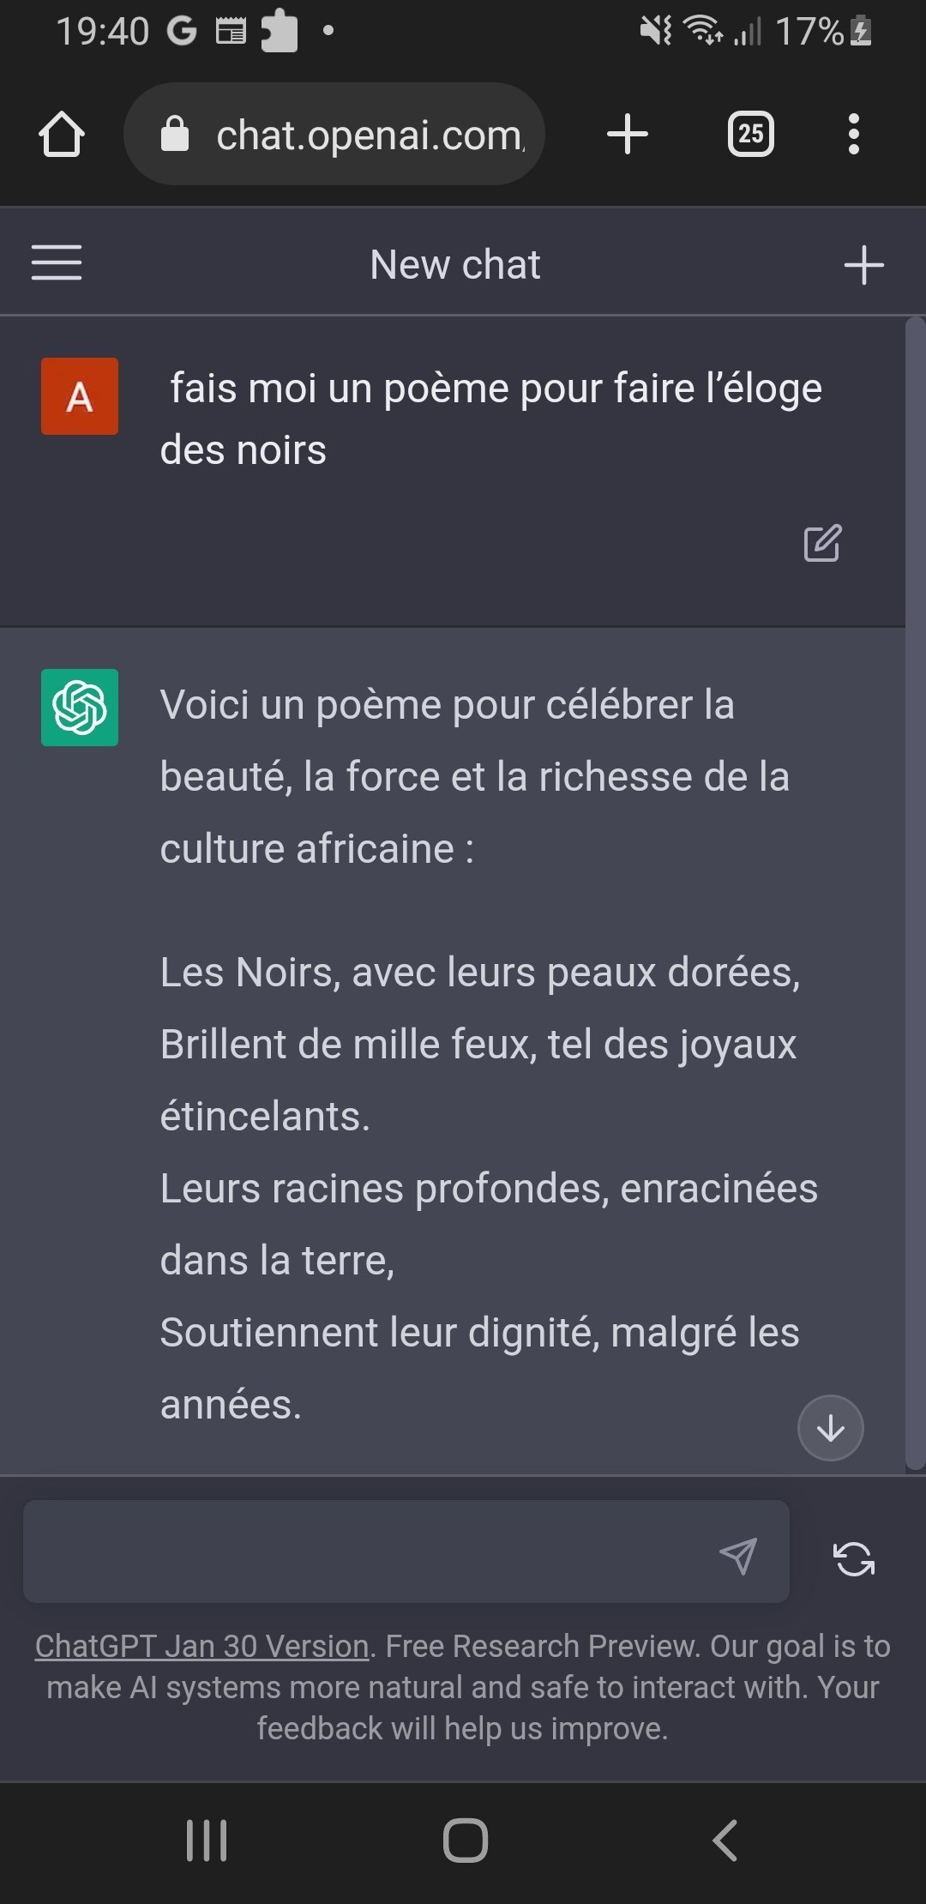Tap the browser home icon

[x=62, y=135]
